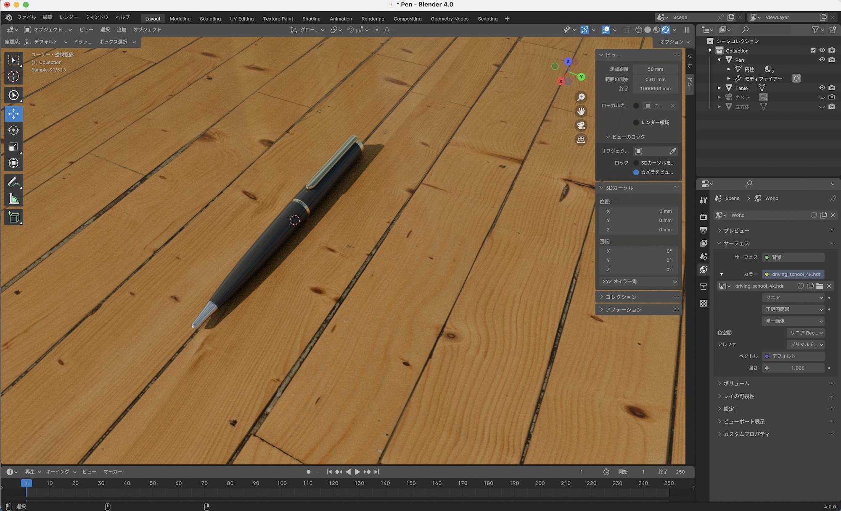Enable the Render Region checkbox (レンダー領域)
Screen dimensions: 841x511
636,122
